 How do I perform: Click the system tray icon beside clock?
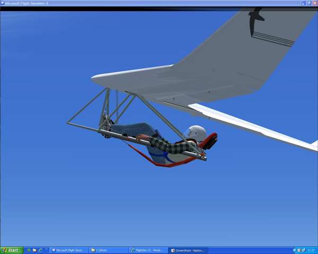[x=304, y=250]
